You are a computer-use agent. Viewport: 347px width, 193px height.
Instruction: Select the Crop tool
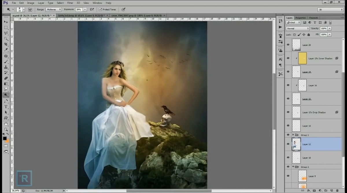click(x=6, y=44)
